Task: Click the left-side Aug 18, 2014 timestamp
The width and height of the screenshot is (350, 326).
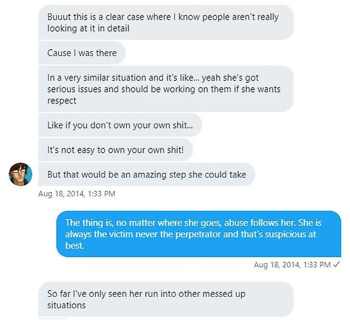Action: tap(77, 194)
